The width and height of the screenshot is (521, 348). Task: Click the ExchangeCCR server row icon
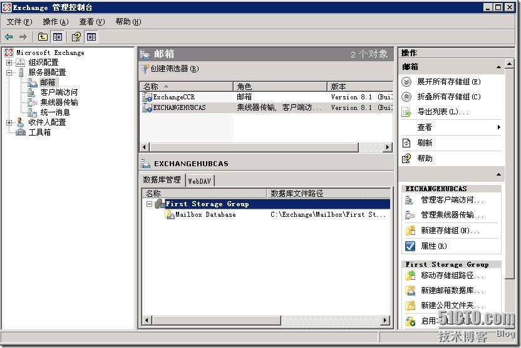click(x=147, y=97)
